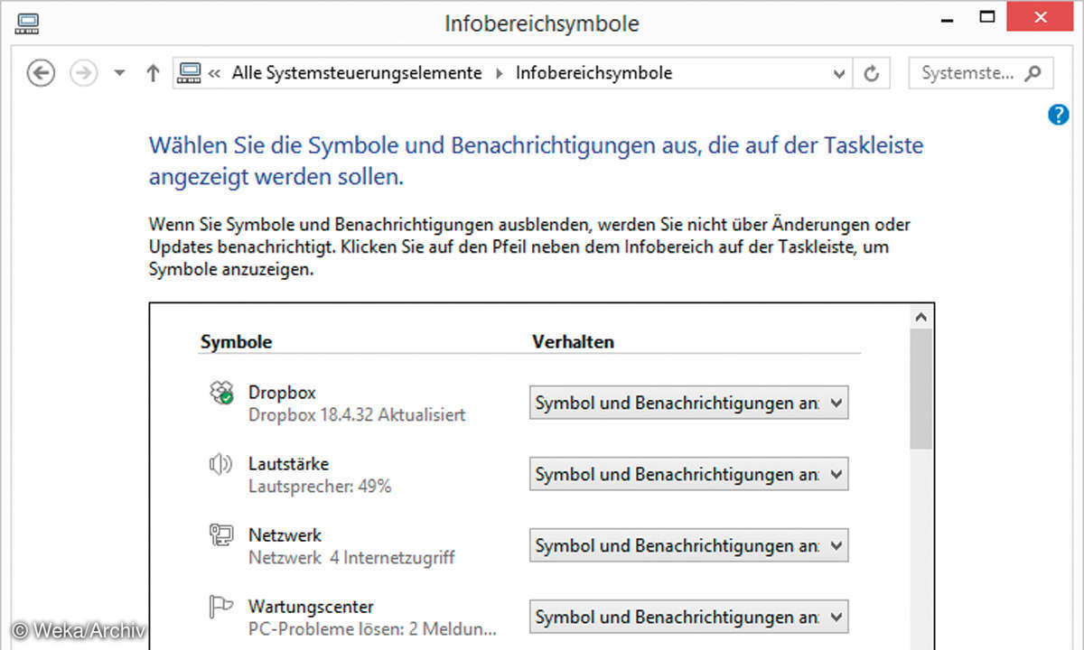This screenshot has width=1084, height=650.
Task: Click the list's vertical scrollbar thumb
Action: (920, 389)
